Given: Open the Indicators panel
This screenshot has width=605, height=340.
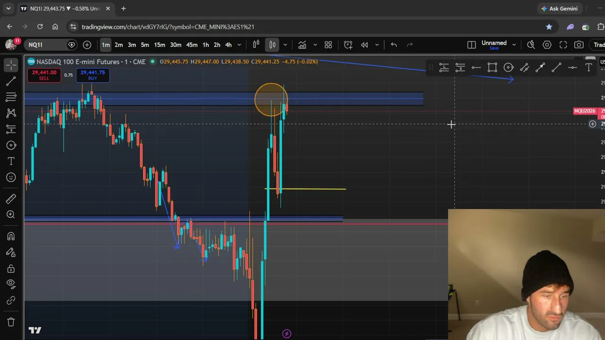Looking at the screenshot, I should 302,45.
